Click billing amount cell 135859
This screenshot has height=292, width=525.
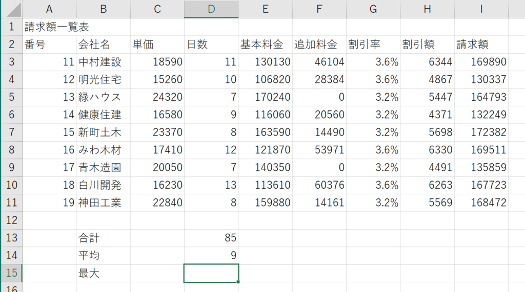point(481,167)
